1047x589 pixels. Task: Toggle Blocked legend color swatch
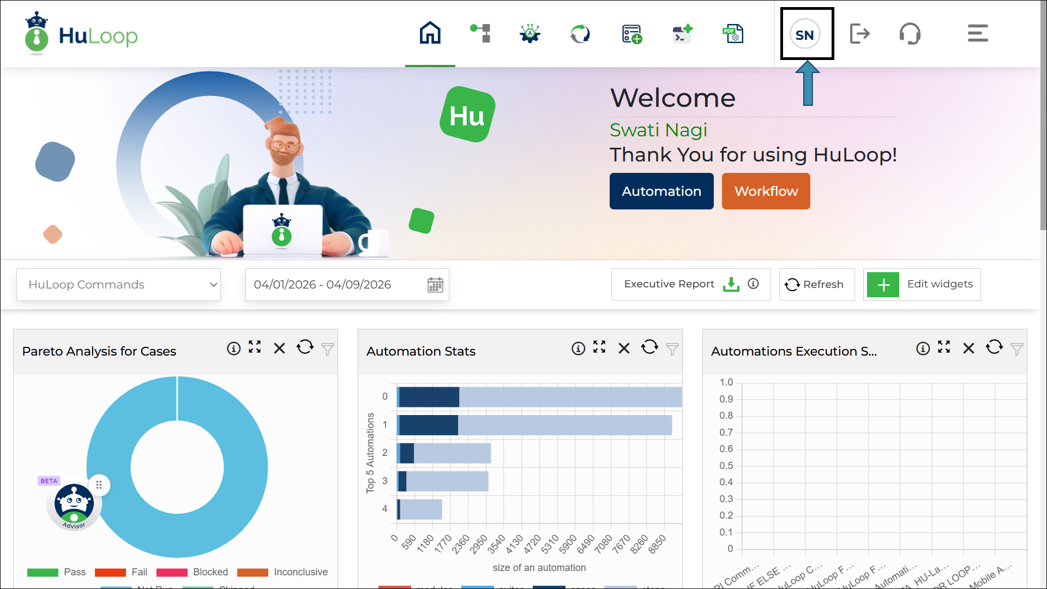point(172,572)
